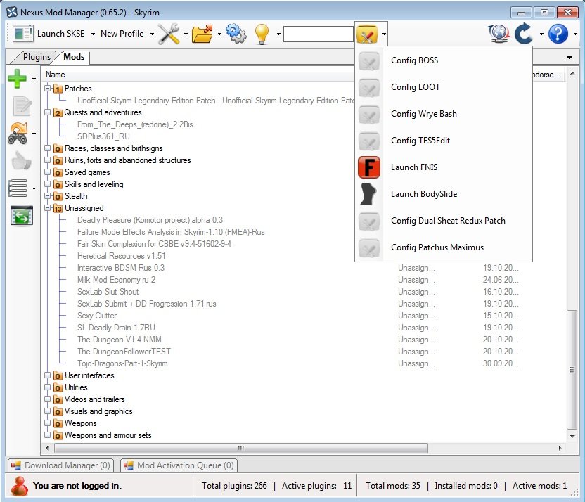Collapse the Unassigned category tree node
The width and height of the screenshot is (585, 502).
(x=47, y=209)
